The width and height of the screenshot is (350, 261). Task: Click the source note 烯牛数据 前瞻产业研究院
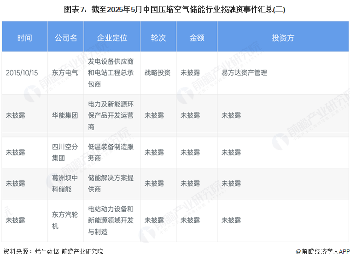click(69, 251)
